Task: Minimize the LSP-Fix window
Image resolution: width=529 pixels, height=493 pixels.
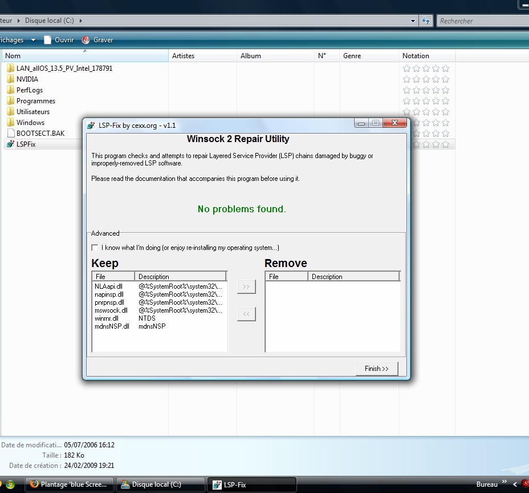Action: point(361,123)
